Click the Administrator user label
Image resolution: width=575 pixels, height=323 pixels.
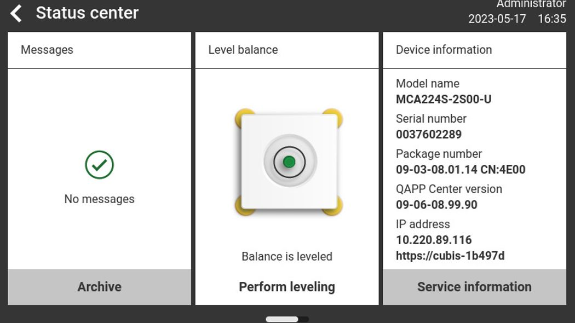click(531, 4)
